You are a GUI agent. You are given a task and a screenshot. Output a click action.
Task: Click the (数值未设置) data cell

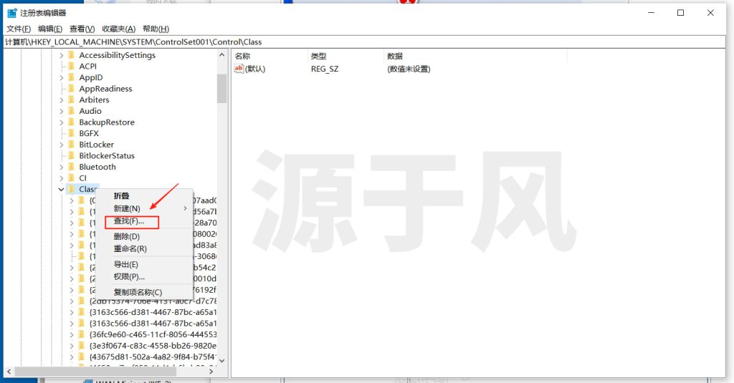(409, 69)
